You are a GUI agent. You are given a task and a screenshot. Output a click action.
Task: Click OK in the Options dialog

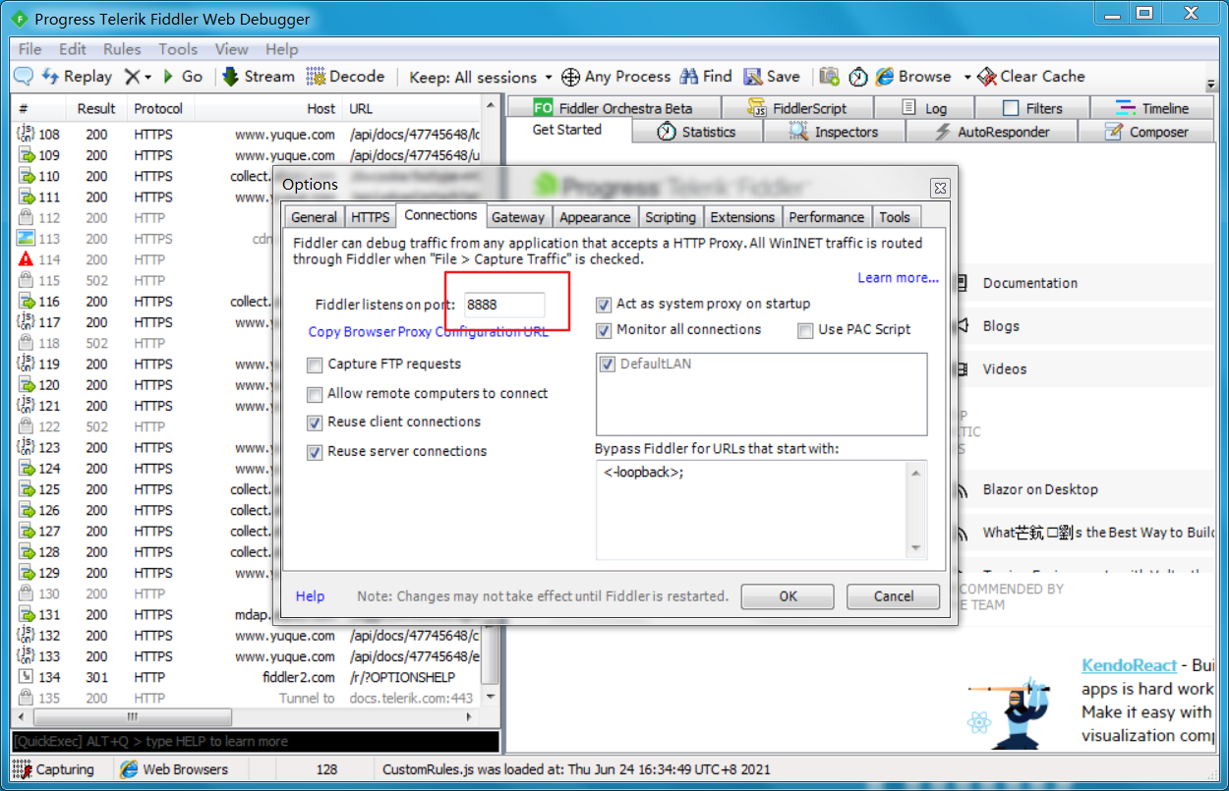tap(789, 596)
